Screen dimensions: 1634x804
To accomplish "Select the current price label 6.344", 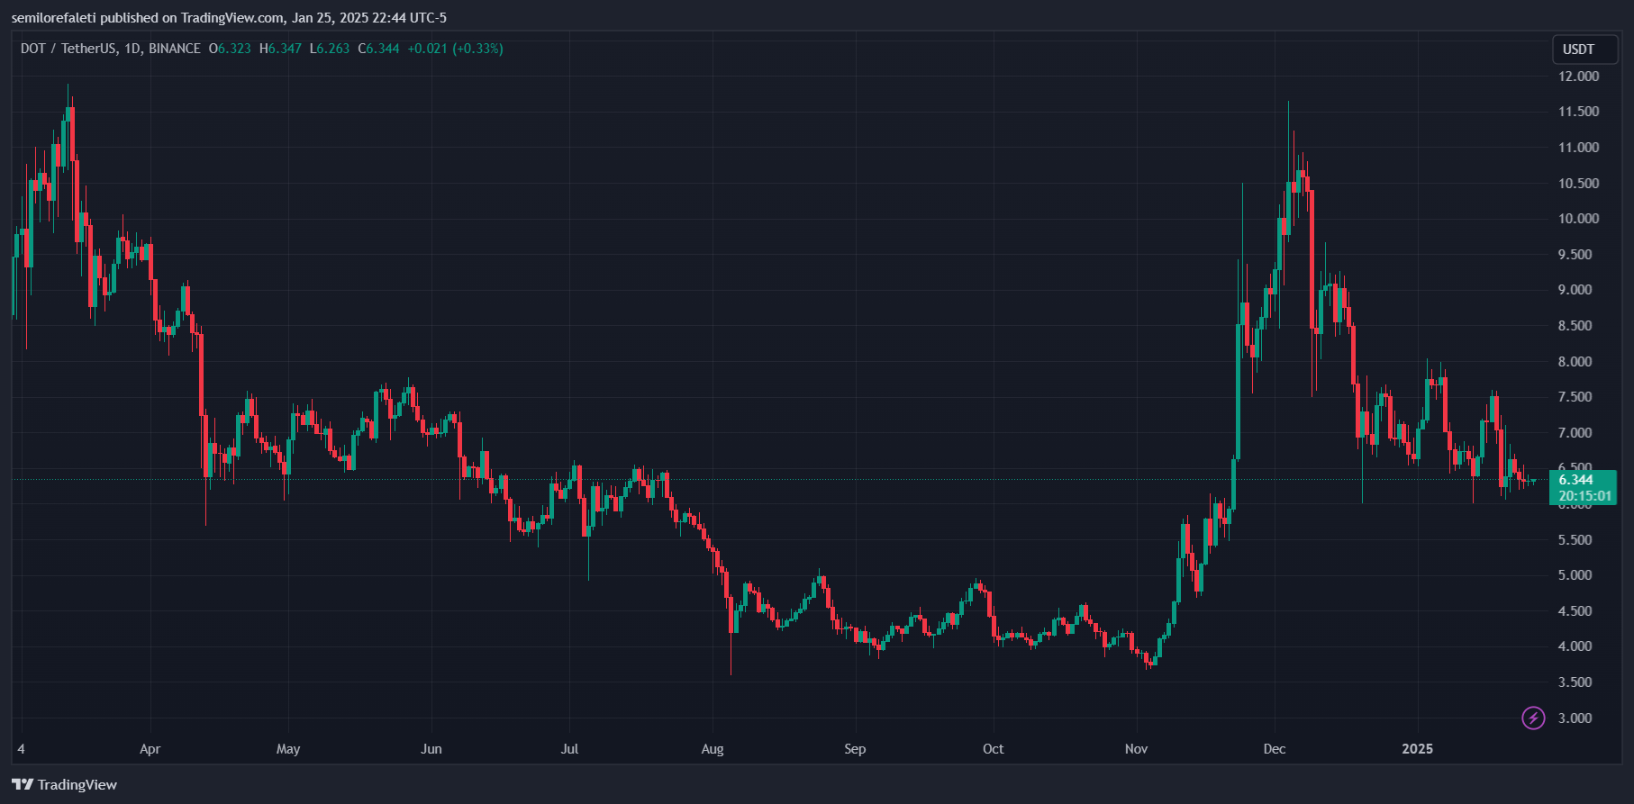I will click(x=1576, y=480).
